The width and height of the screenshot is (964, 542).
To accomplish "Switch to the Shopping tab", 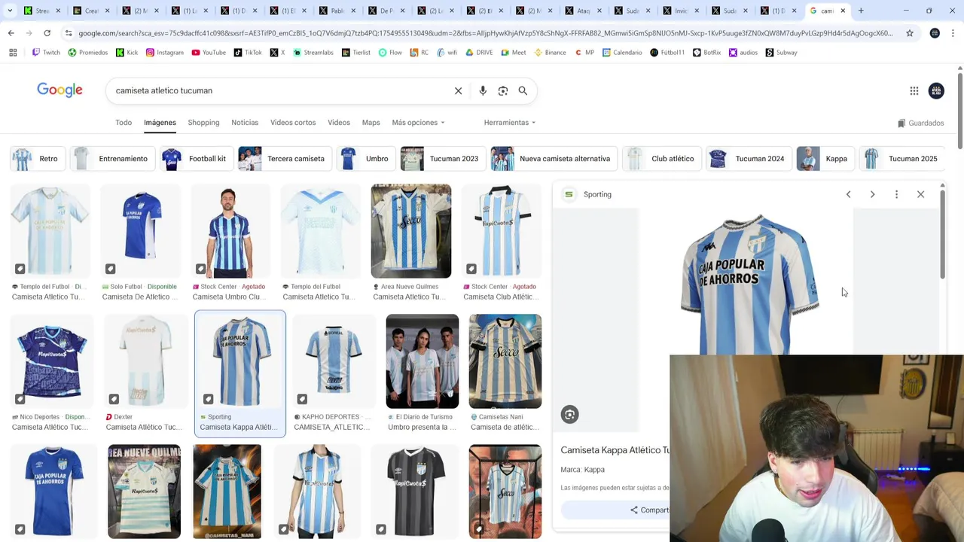I will pos(203,122).
